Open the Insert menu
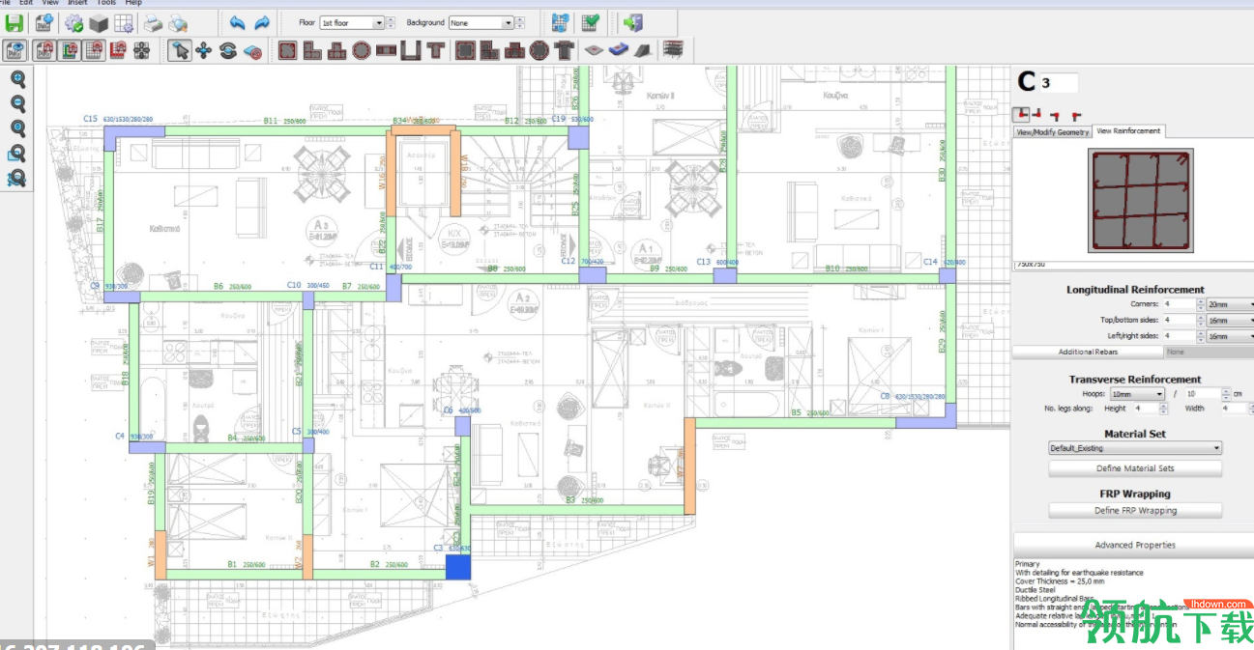 [x=77, y=3]
